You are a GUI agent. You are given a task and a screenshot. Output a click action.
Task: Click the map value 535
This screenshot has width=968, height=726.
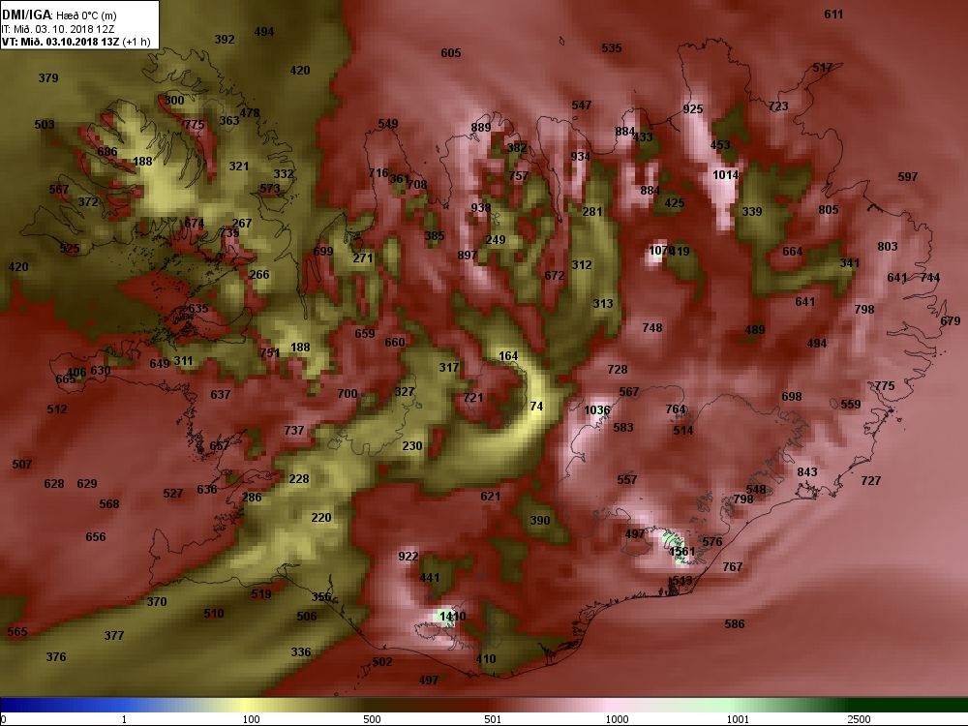tap(611, 47)
